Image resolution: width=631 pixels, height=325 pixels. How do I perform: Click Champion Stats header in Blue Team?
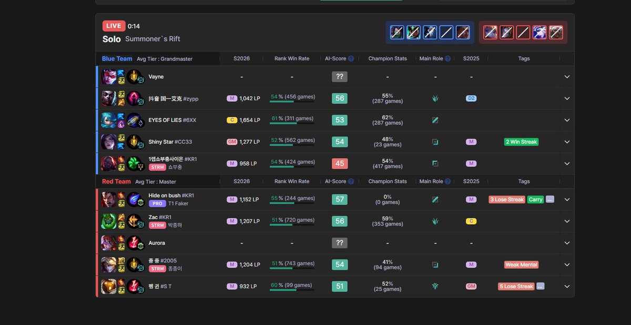pos(388,59)
